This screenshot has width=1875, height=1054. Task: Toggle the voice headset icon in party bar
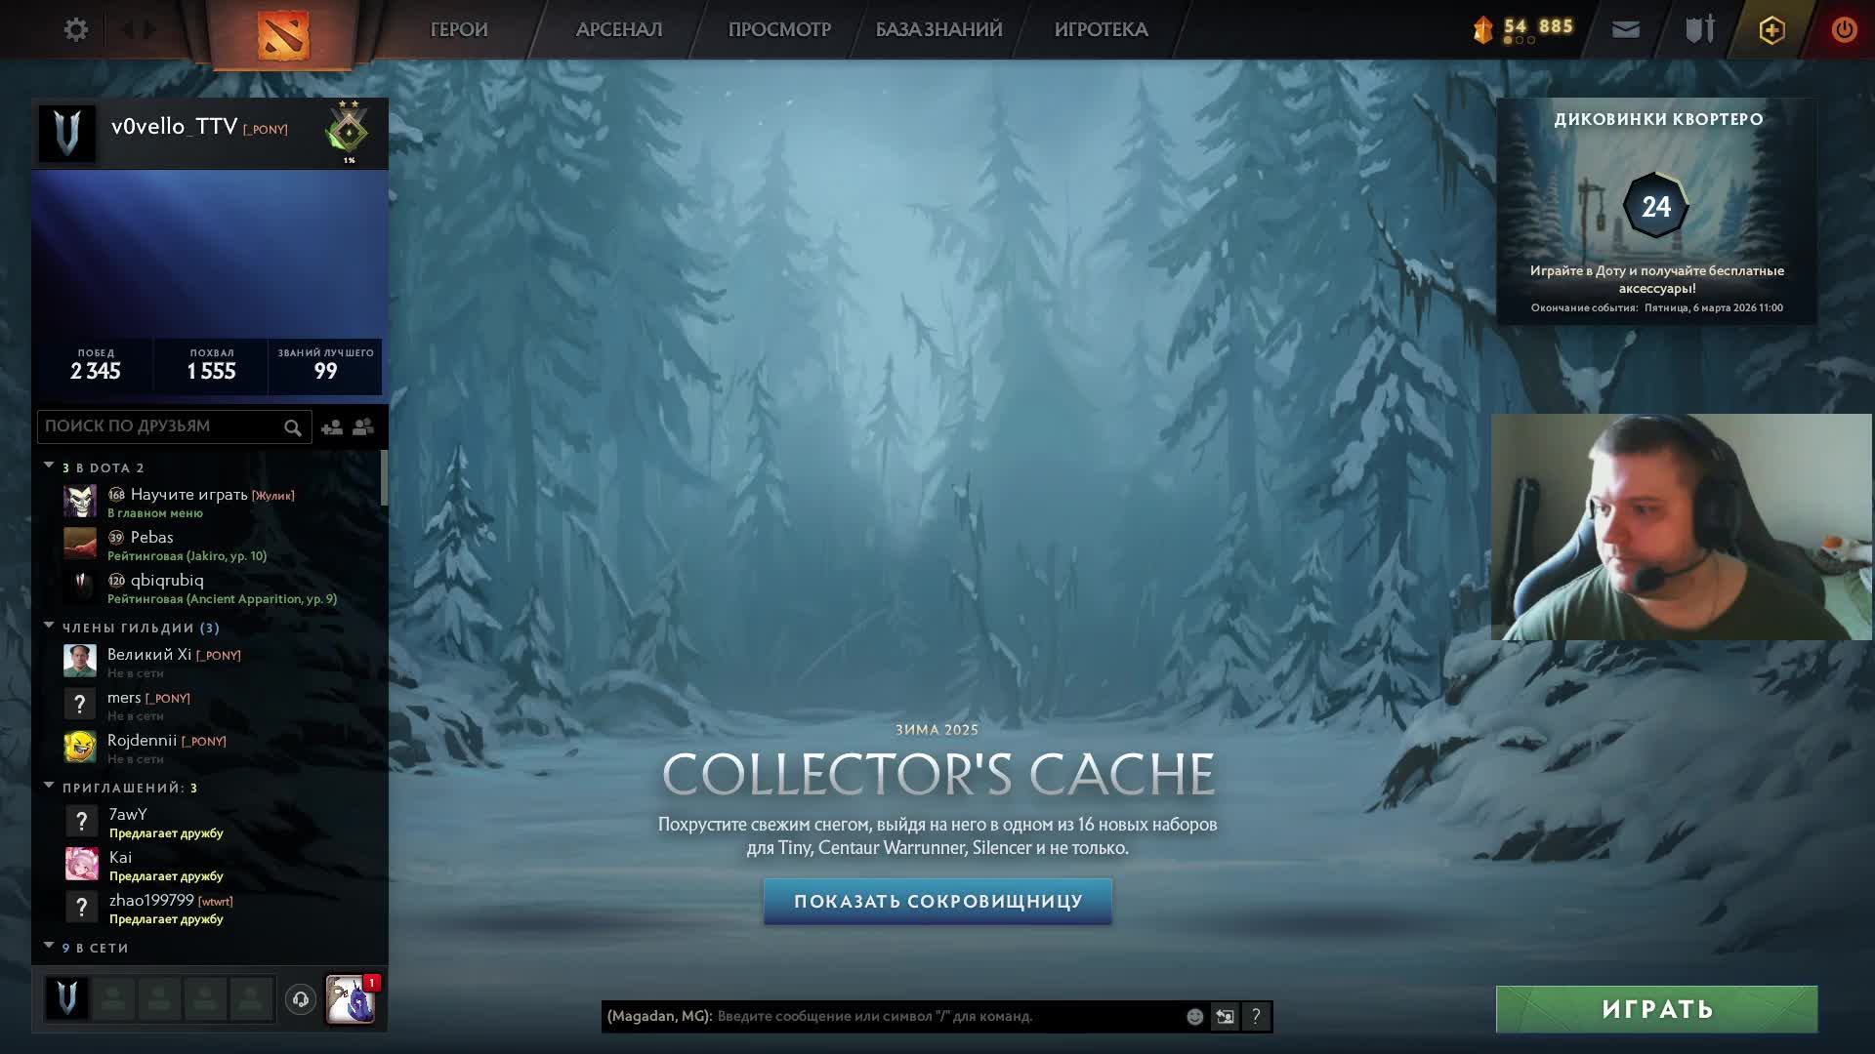pos(301,998)
